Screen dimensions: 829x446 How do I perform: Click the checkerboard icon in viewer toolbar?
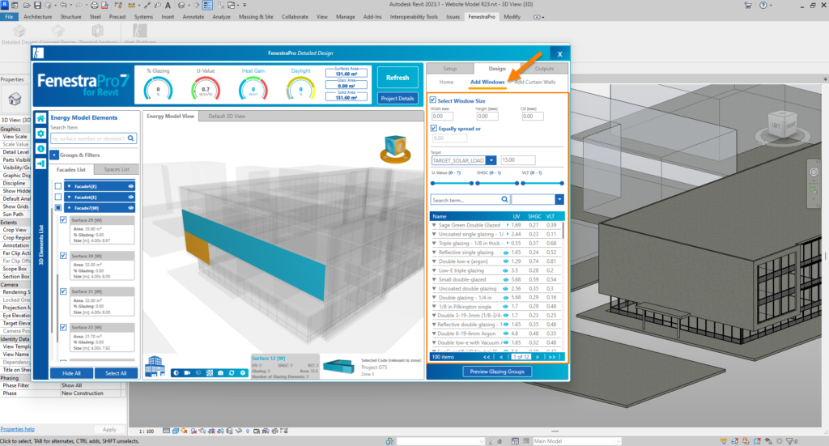pos(210,373)
